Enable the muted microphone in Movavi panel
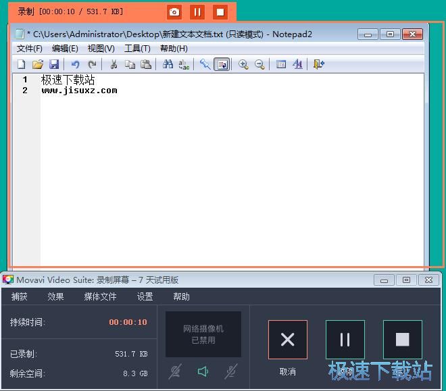 click(231, 371)
